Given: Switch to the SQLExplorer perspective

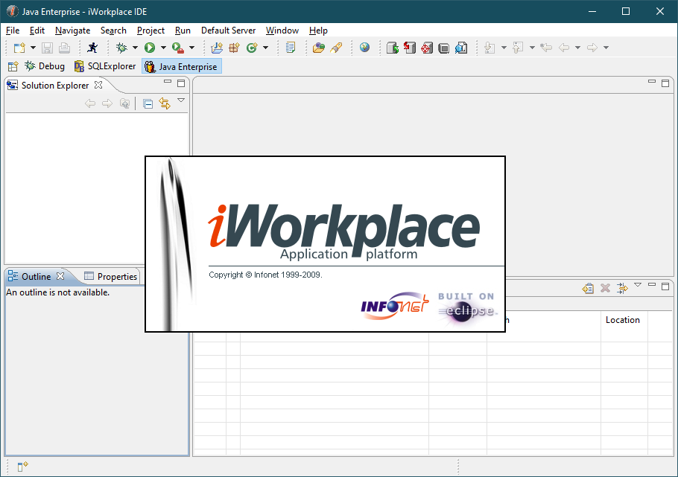Looking at the screenshot, I should point(105,66).
